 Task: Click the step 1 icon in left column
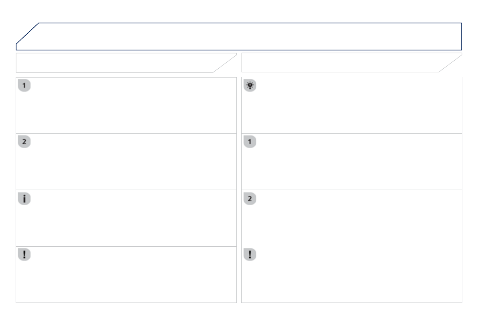point(24,86)
